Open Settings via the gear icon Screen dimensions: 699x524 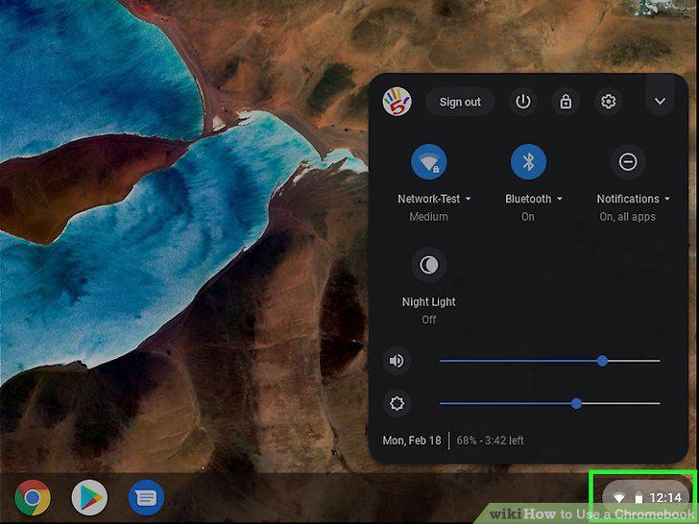[x=609, y=102]
